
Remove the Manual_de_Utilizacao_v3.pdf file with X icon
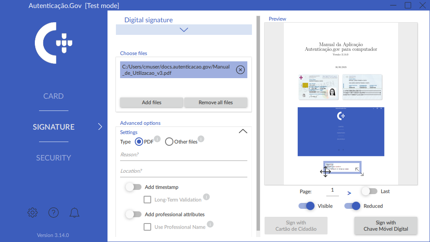tap(240, 70)
